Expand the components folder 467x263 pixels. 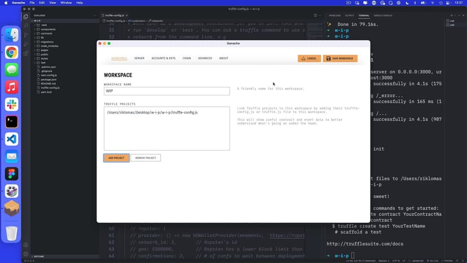[47, 29]
